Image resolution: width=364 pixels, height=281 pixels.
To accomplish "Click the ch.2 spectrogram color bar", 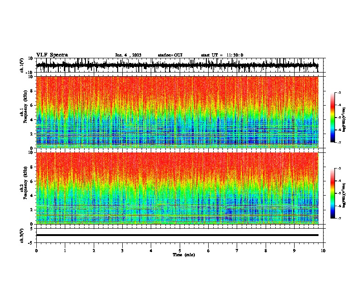I will tap(332, 193).
